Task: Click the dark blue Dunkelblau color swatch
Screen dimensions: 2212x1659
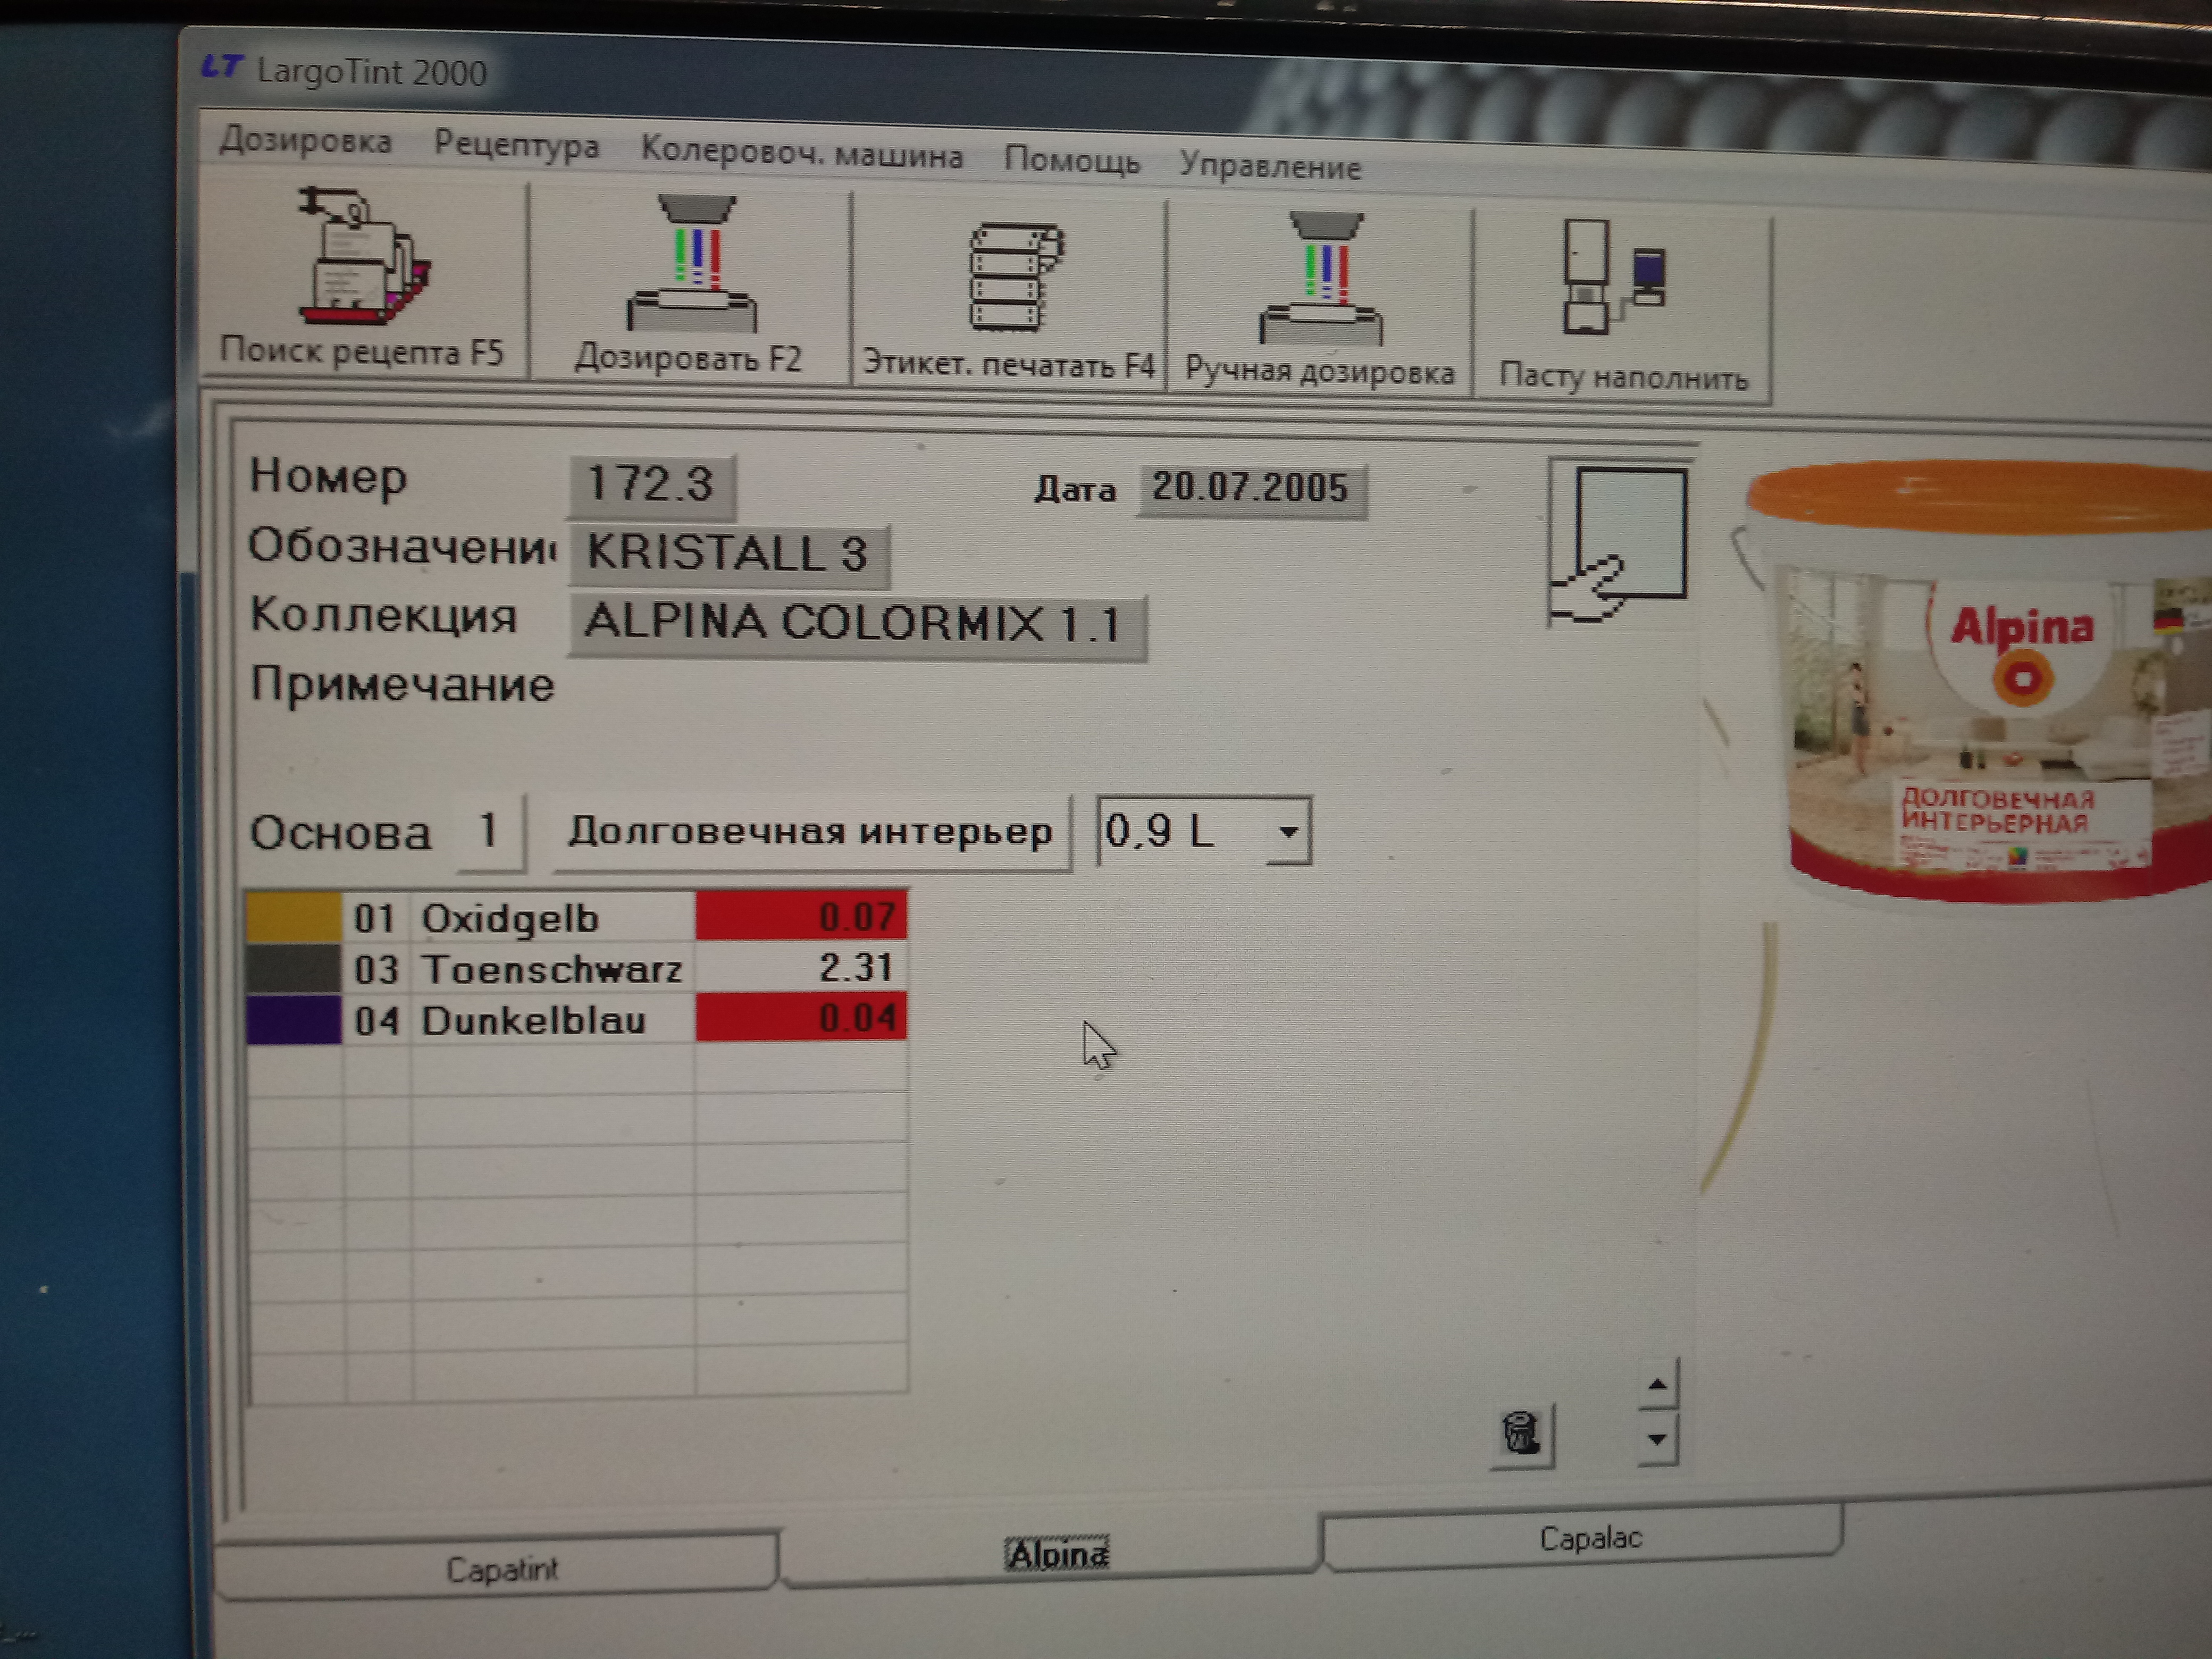Action: pos(293,1019)
